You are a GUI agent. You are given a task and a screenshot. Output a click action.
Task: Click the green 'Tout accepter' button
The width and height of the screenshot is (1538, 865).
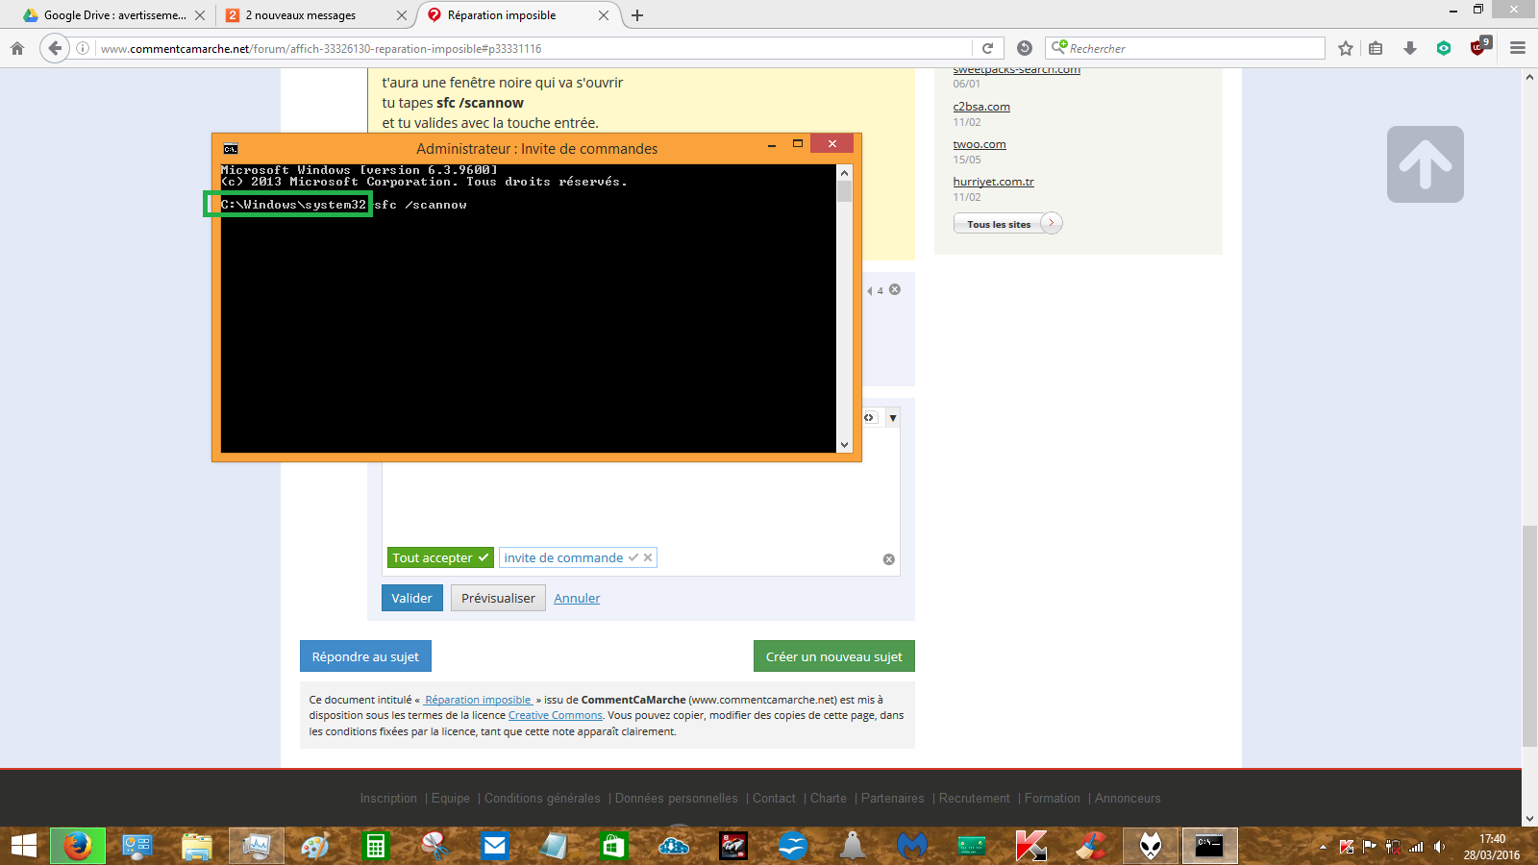click(440, 557)
